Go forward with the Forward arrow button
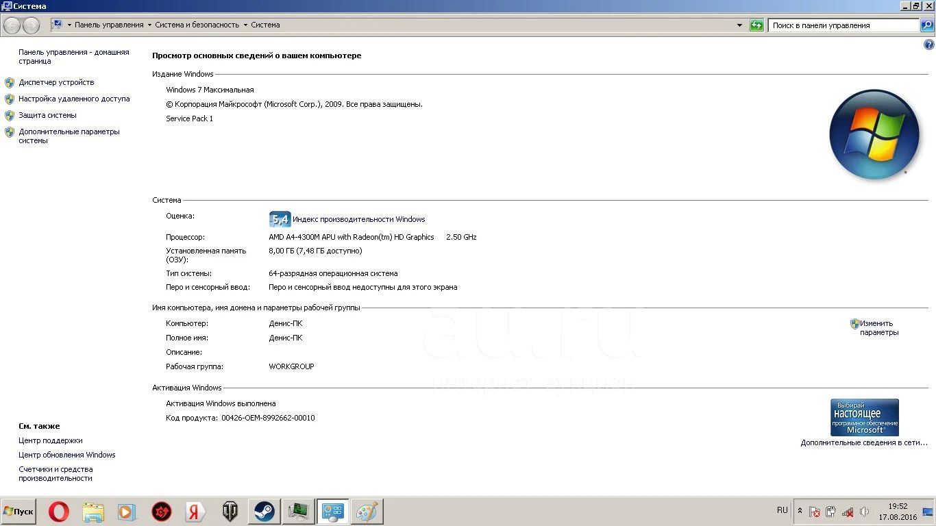936x526 pixels. 32,25
